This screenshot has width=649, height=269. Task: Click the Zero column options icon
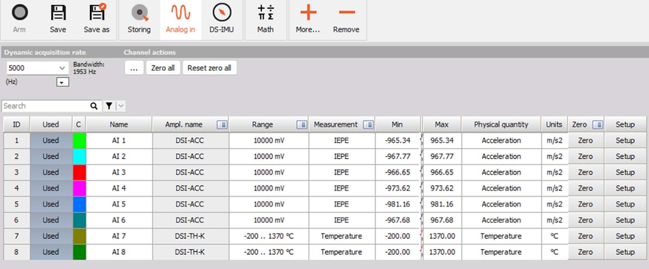[598, 125]
